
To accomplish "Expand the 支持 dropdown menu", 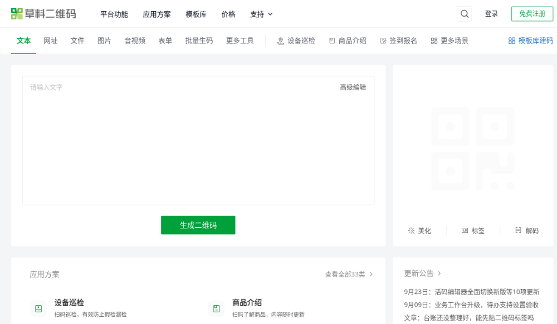I will [x=261, y=14].
